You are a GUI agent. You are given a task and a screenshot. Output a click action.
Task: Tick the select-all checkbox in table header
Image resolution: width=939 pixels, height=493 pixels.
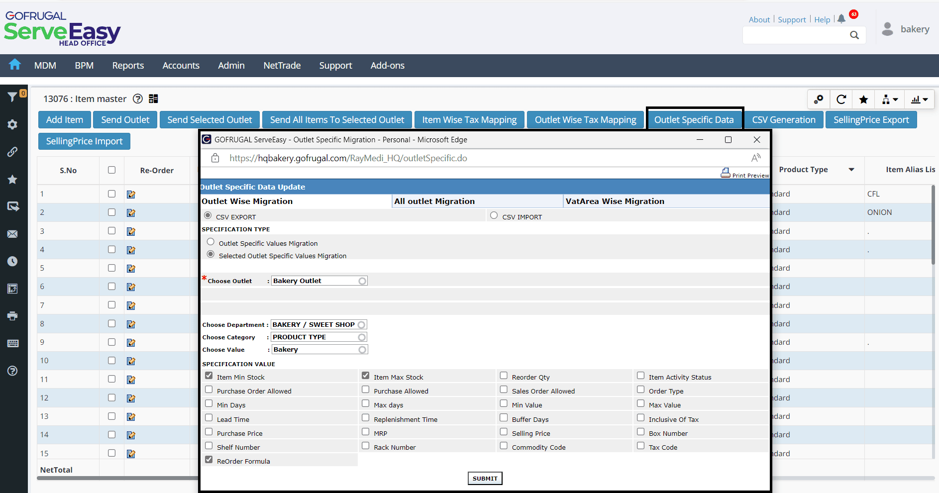[x=112, y=170]
